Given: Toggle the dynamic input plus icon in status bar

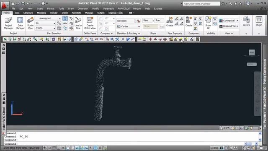Looking at the screenshot, I should coord(91,148).
